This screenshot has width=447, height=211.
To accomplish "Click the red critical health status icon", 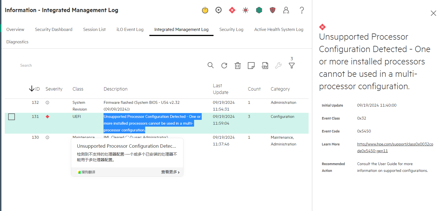I will [232, 10].
